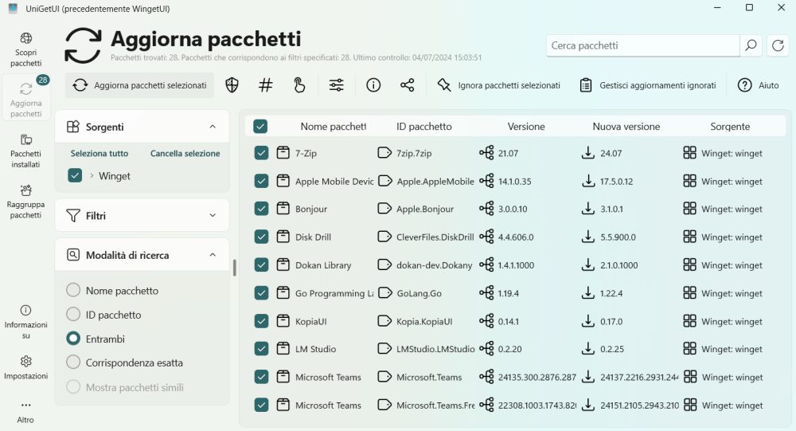Click the Seleziona tutto link
This screenshot has height=431, width=796.
(99, 153)
